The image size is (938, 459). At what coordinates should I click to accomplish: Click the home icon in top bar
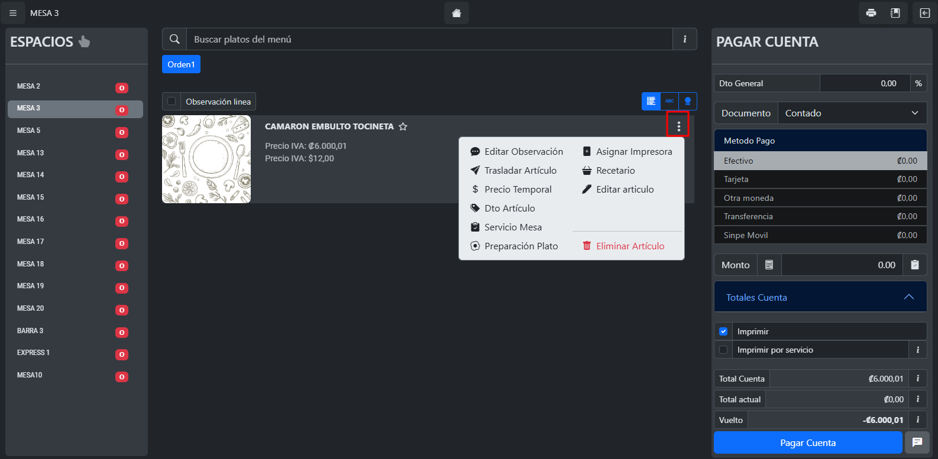456,13
